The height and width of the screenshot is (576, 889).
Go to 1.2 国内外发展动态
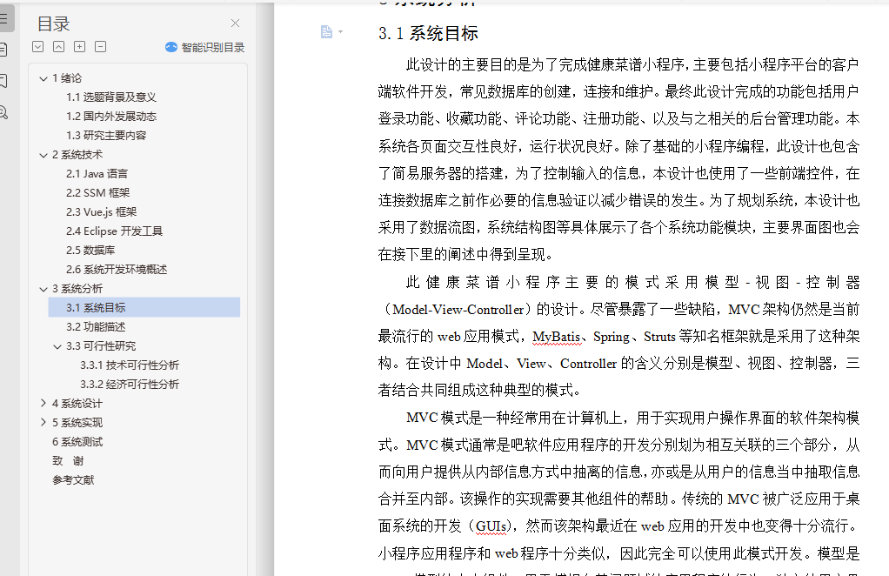[x=111, y=117]
